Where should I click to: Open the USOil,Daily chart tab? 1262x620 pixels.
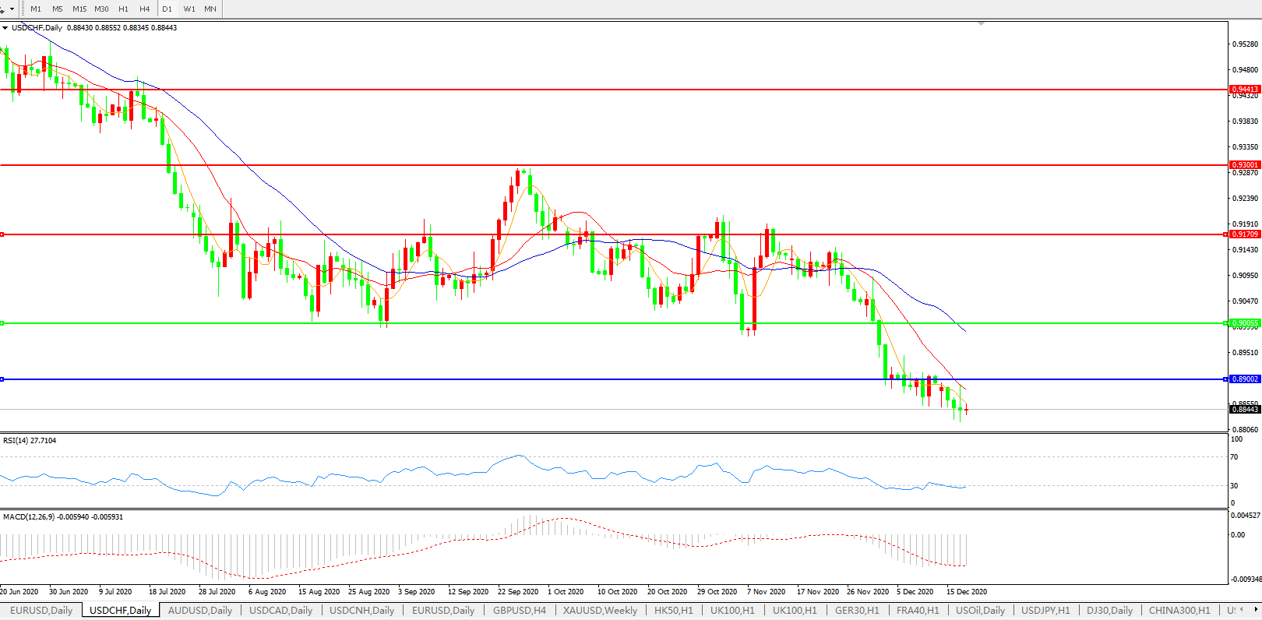coord(980,611)
